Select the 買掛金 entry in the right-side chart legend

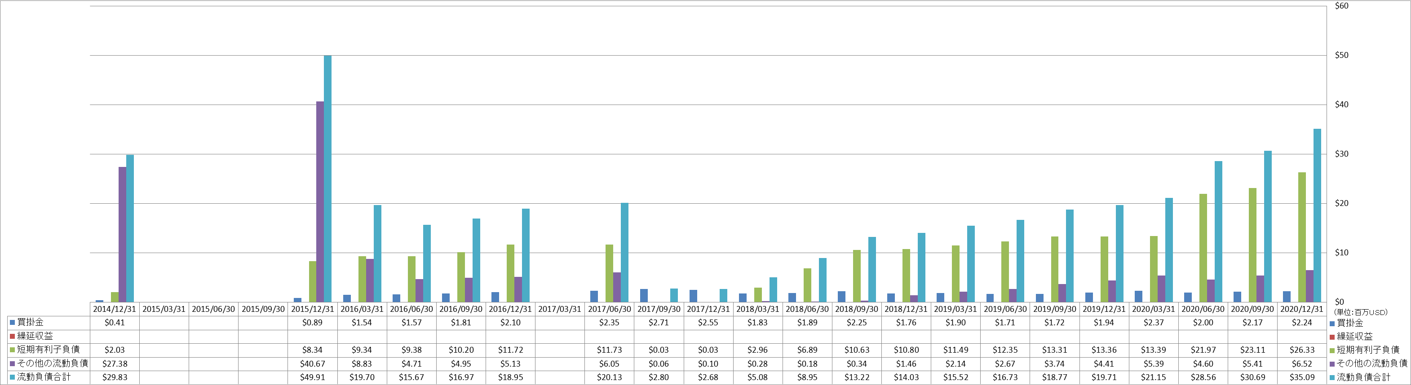point(1346,323)
